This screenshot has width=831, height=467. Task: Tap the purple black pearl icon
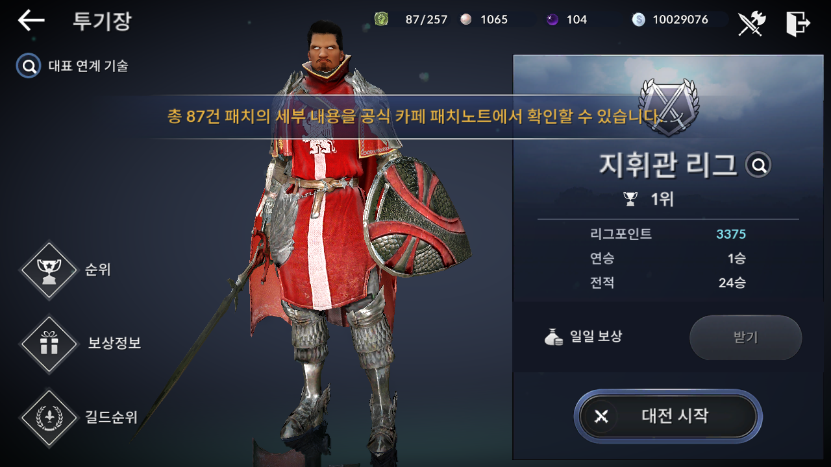pos(552,19)
